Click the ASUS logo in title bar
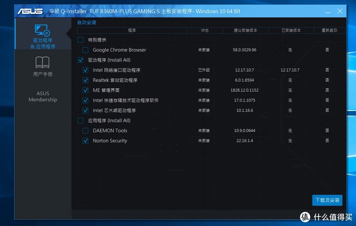This screenshot has width=356, height=226. pyautogui.click(x=30, y=11)
